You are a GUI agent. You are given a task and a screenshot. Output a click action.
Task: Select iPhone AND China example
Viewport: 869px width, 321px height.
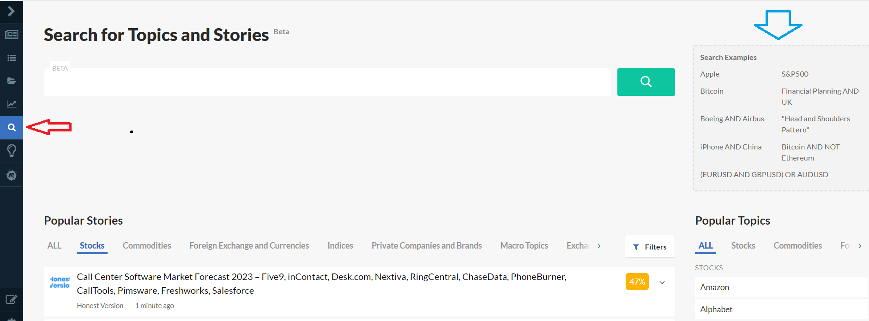click(x=730, y=147)
